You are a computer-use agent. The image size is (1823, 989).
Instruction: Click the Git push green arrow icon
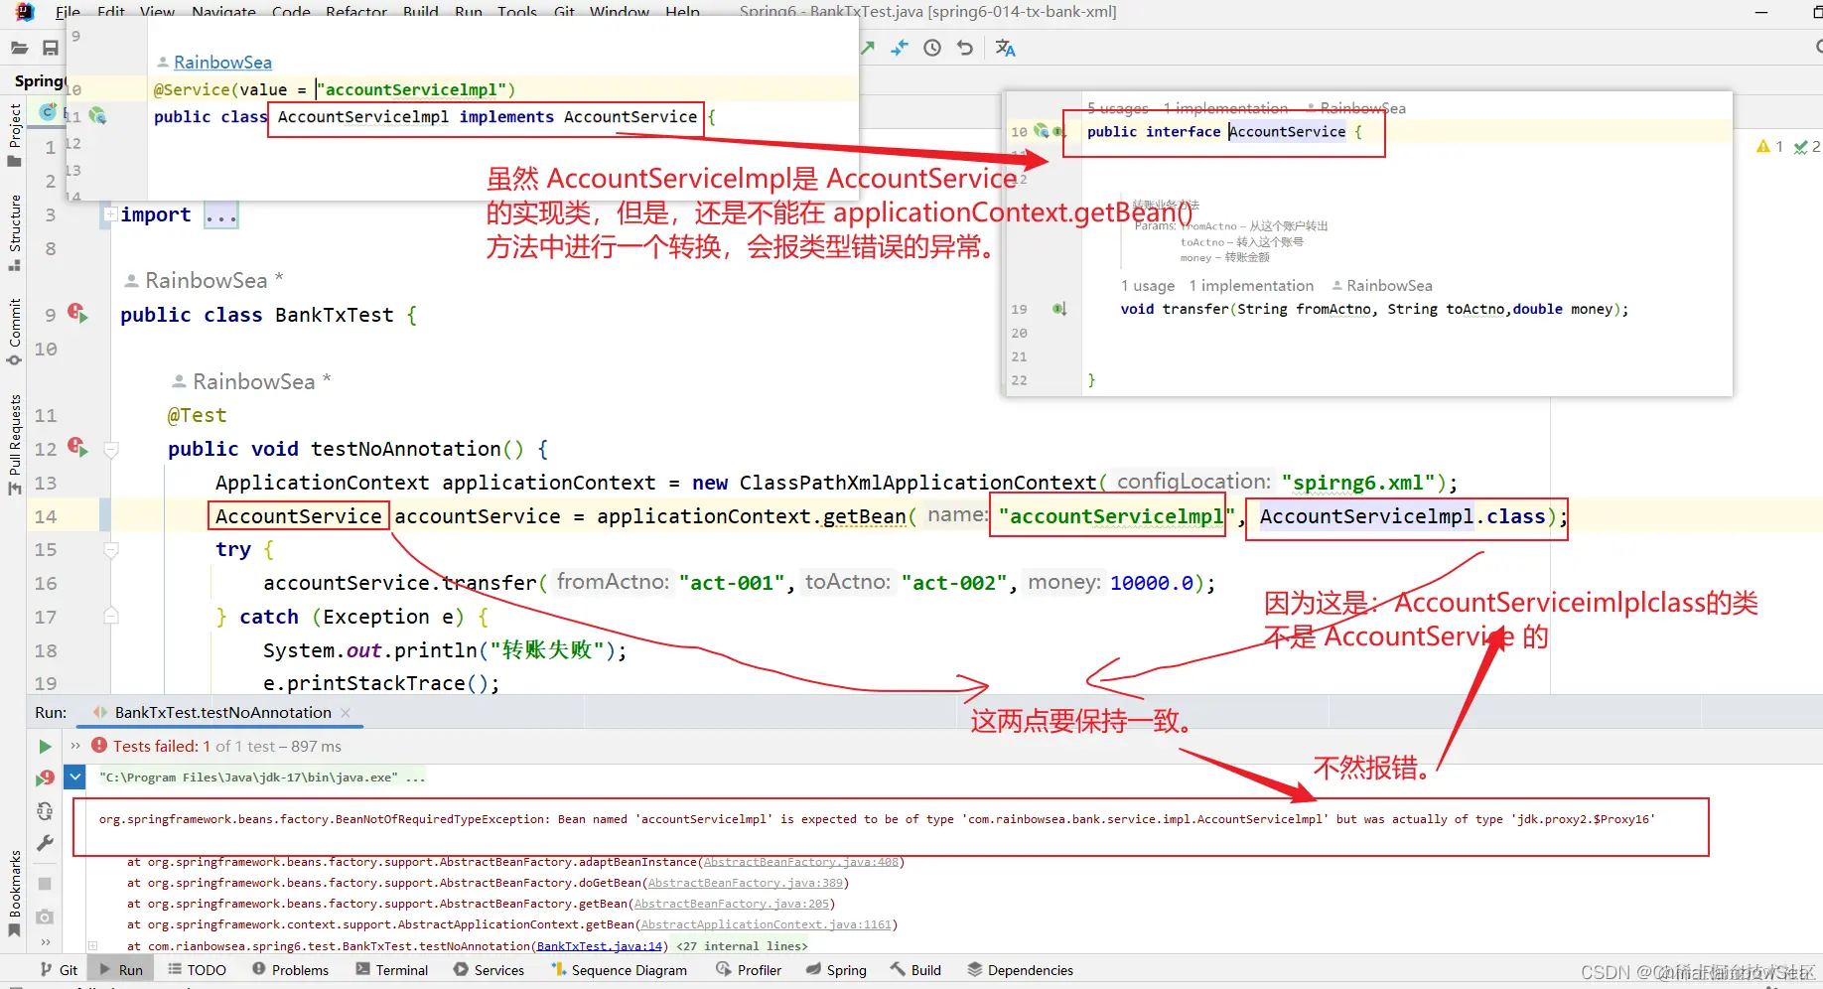tap(868, 48)
